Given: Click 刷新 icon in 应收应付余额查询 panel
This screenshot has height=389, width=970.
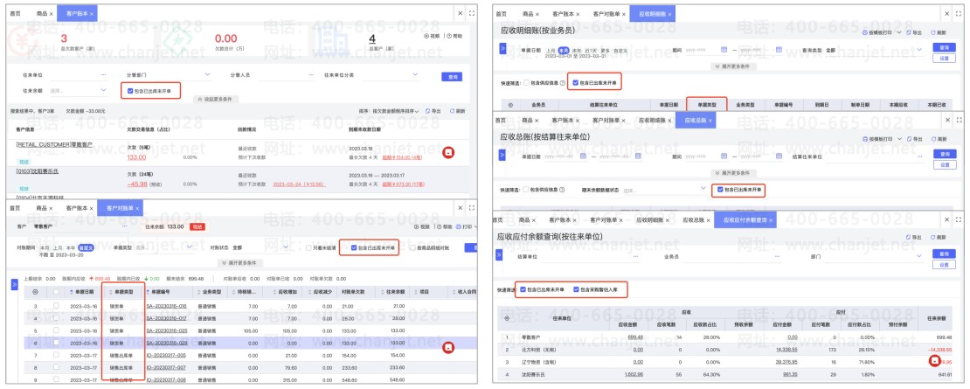Looking at the screenshot, I should click(x=932, y=236).
